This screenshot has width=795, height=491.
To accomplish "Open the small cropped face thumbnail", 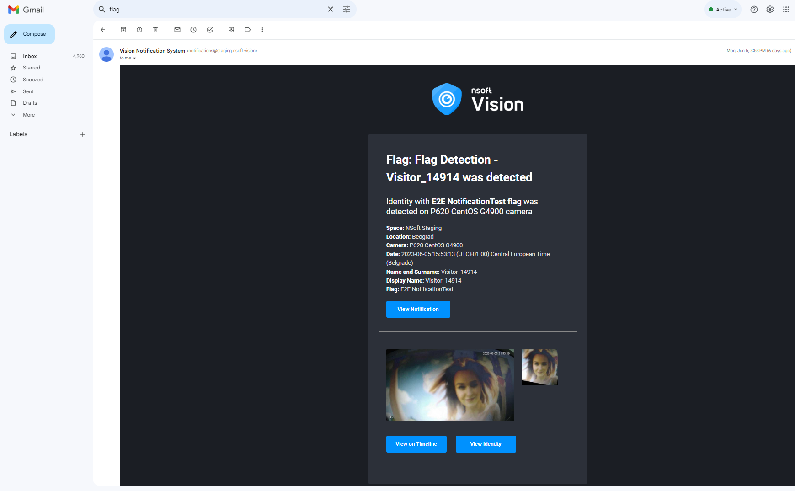I will click(x=540, y=367).
